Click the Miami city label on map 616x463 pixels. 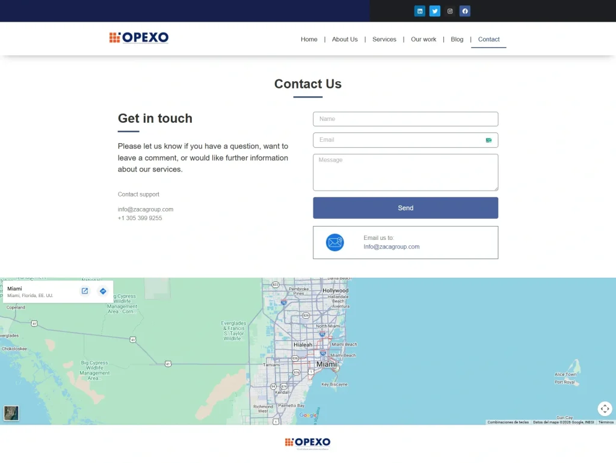(x=327, y=364)
